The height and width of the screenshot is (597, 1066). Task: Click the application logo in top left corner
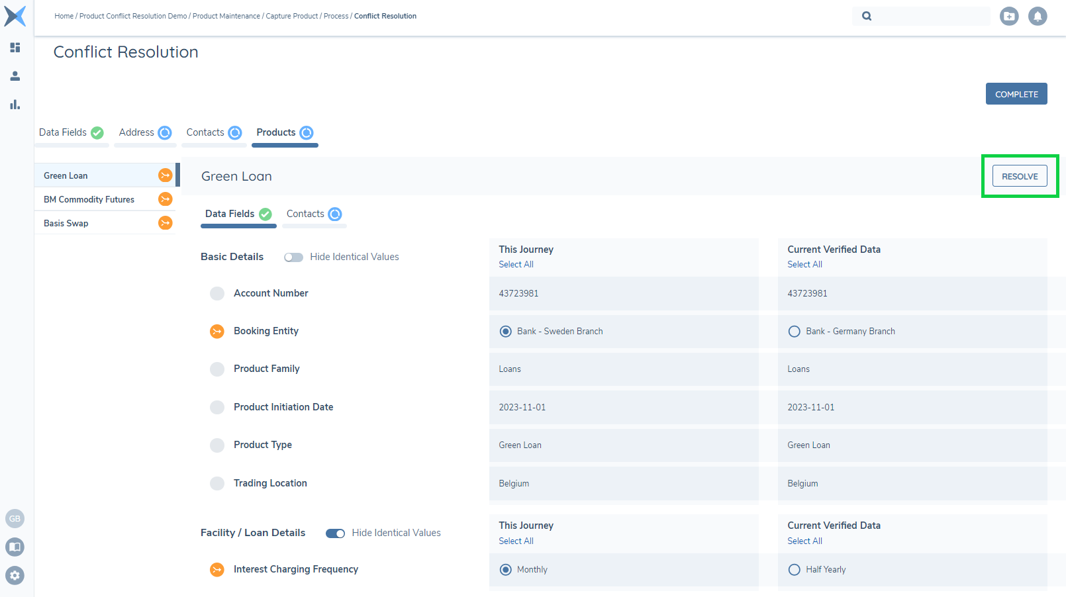pyautogui.click(x=15, y=17)
